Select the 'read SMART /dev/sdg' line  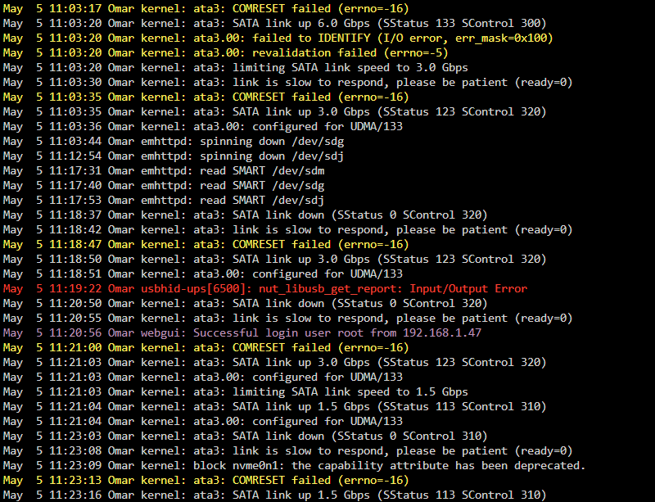point(164,186)
